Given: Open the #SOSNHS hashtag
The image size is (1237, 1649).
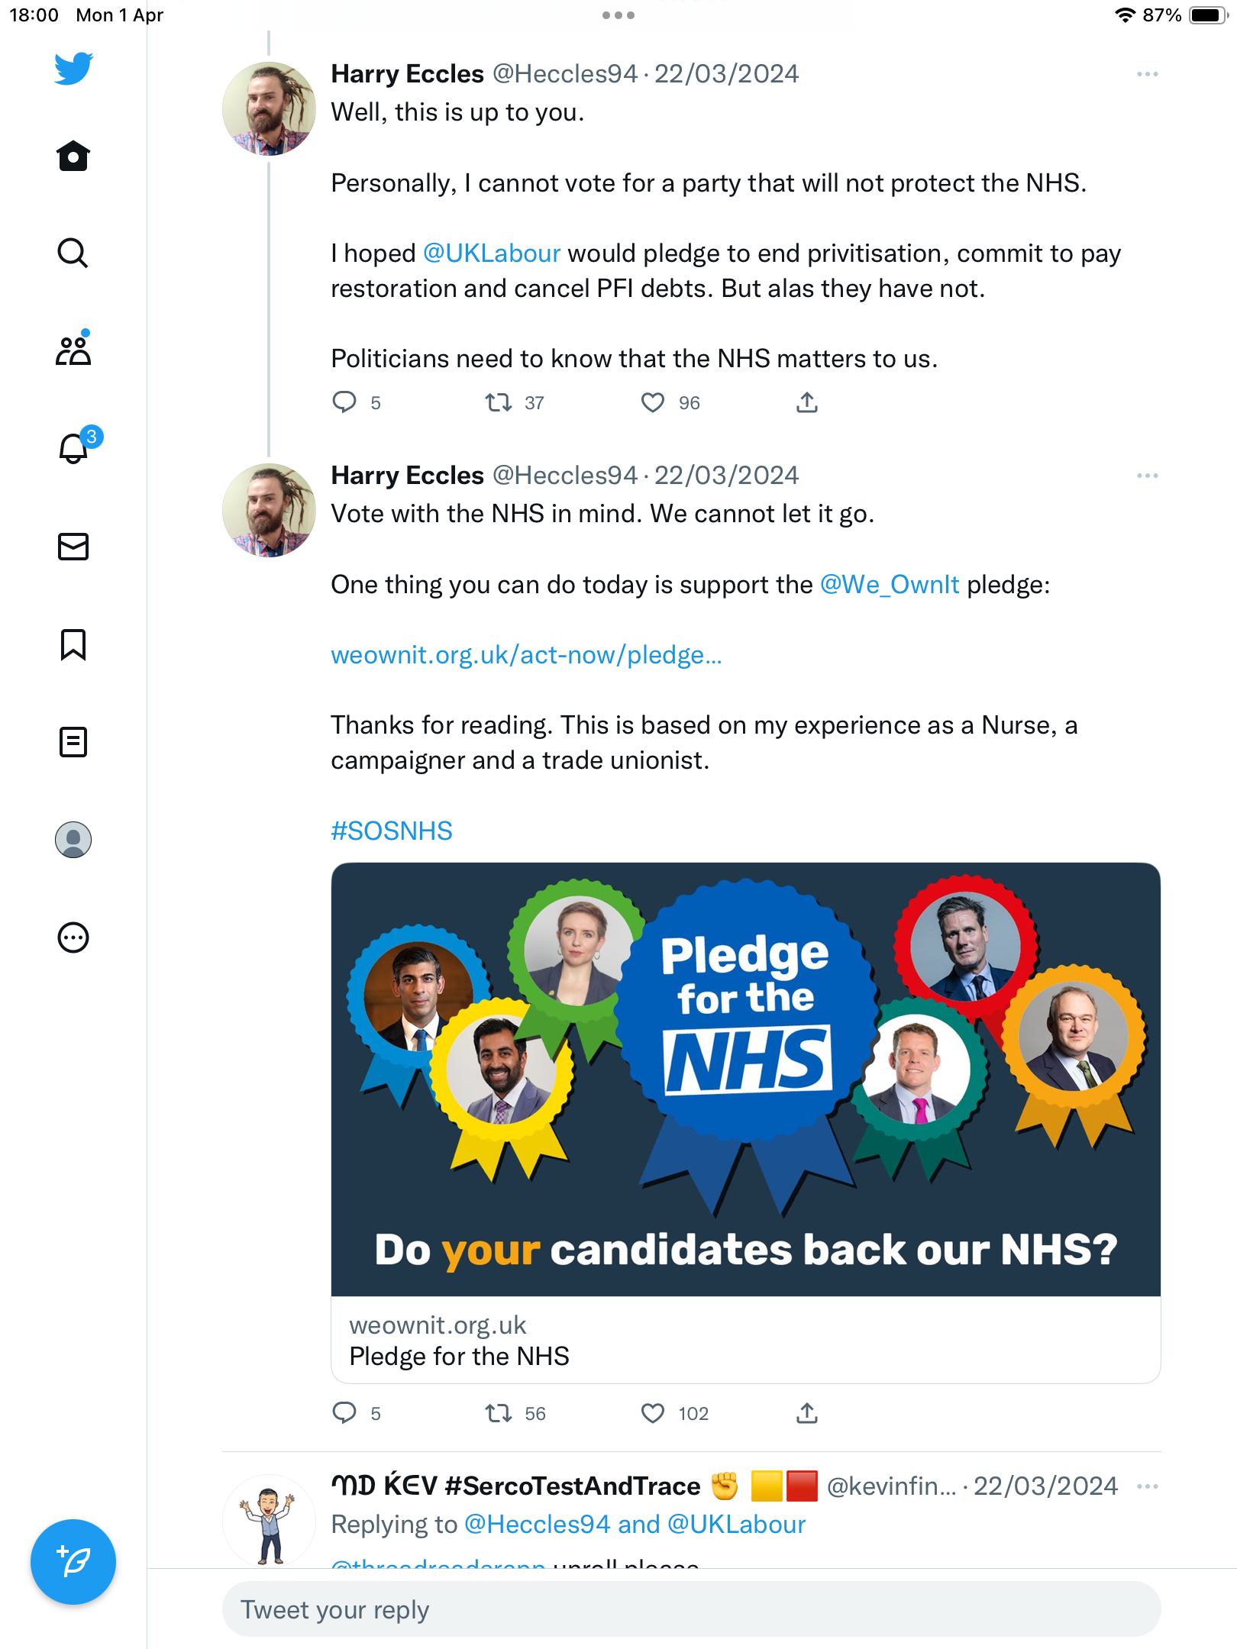Looking at the screenshot, I should coord(392,831).
